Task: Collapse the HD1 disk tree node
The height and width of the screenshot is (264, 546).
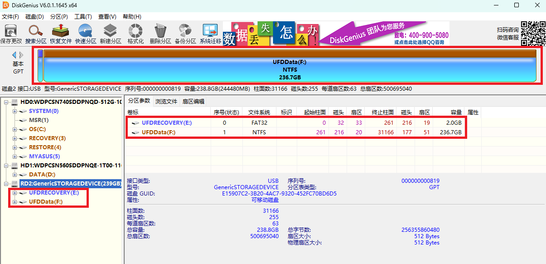Action: point(6,166)
